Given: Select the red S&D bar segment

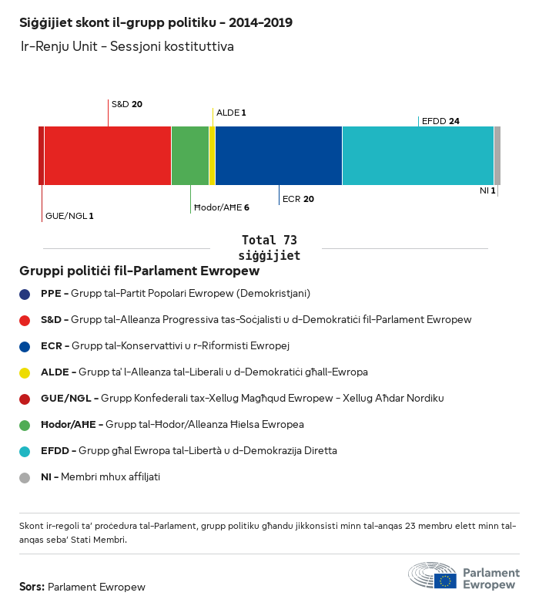Looking at the screenshot, I should tap(107, 156).
